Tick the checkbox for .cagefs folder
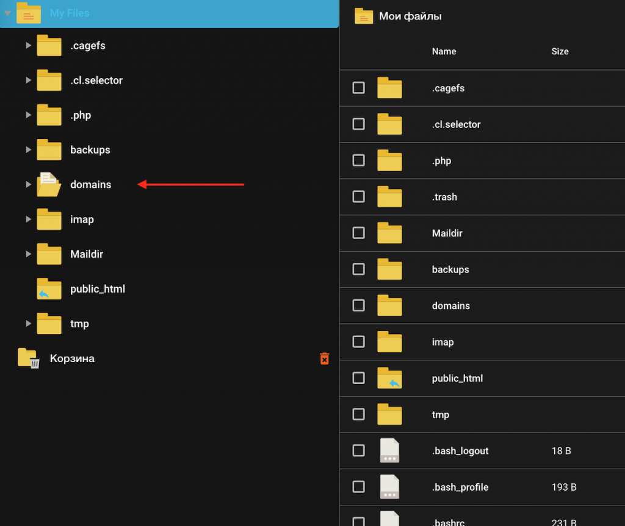The height and width of the screenshot is (526, 625). (x=359, y=88)
